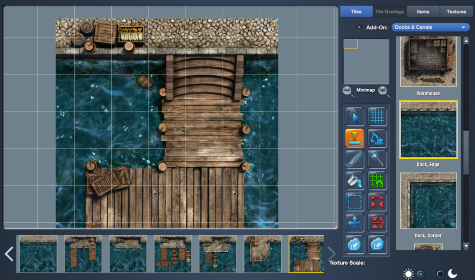Open the Docks & Canals add-on dropdown
This screenshot has width=475, height=280.
point(430,27)
